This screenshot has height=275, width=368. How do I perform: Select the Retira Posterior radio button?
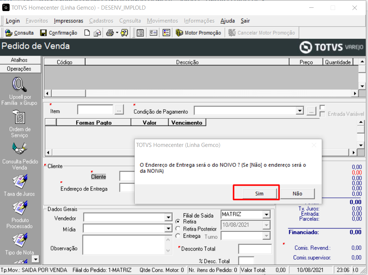178,228
